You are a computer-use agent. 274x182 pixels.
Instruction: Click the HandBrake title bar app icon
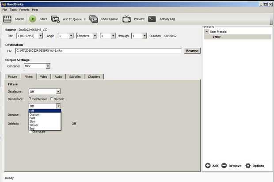pos(4,4)
